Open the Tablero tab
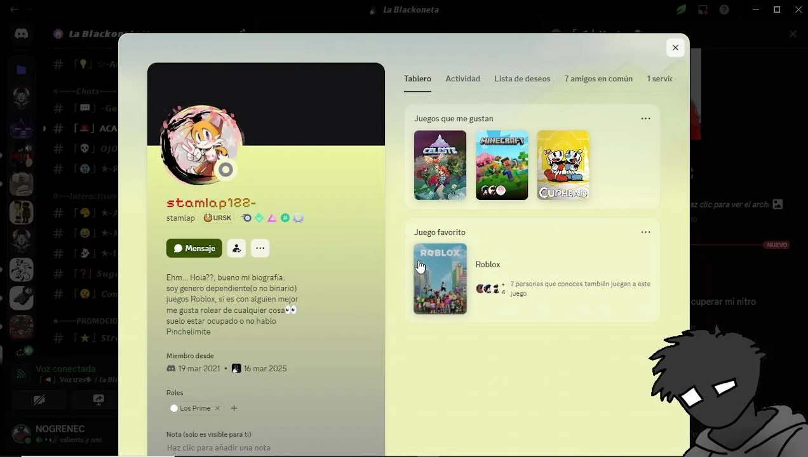 pos(417,79)
